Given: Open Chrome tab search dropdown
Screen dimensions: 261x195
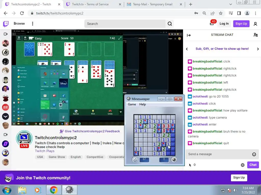Looking at the screenshot, I should click(x=230, y=4).
